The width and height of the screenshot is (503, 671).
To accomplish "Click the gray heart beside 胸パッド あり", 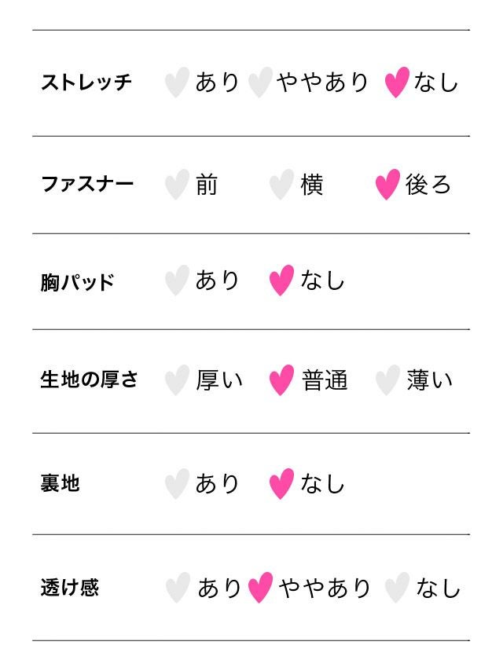I will point(178,280).
